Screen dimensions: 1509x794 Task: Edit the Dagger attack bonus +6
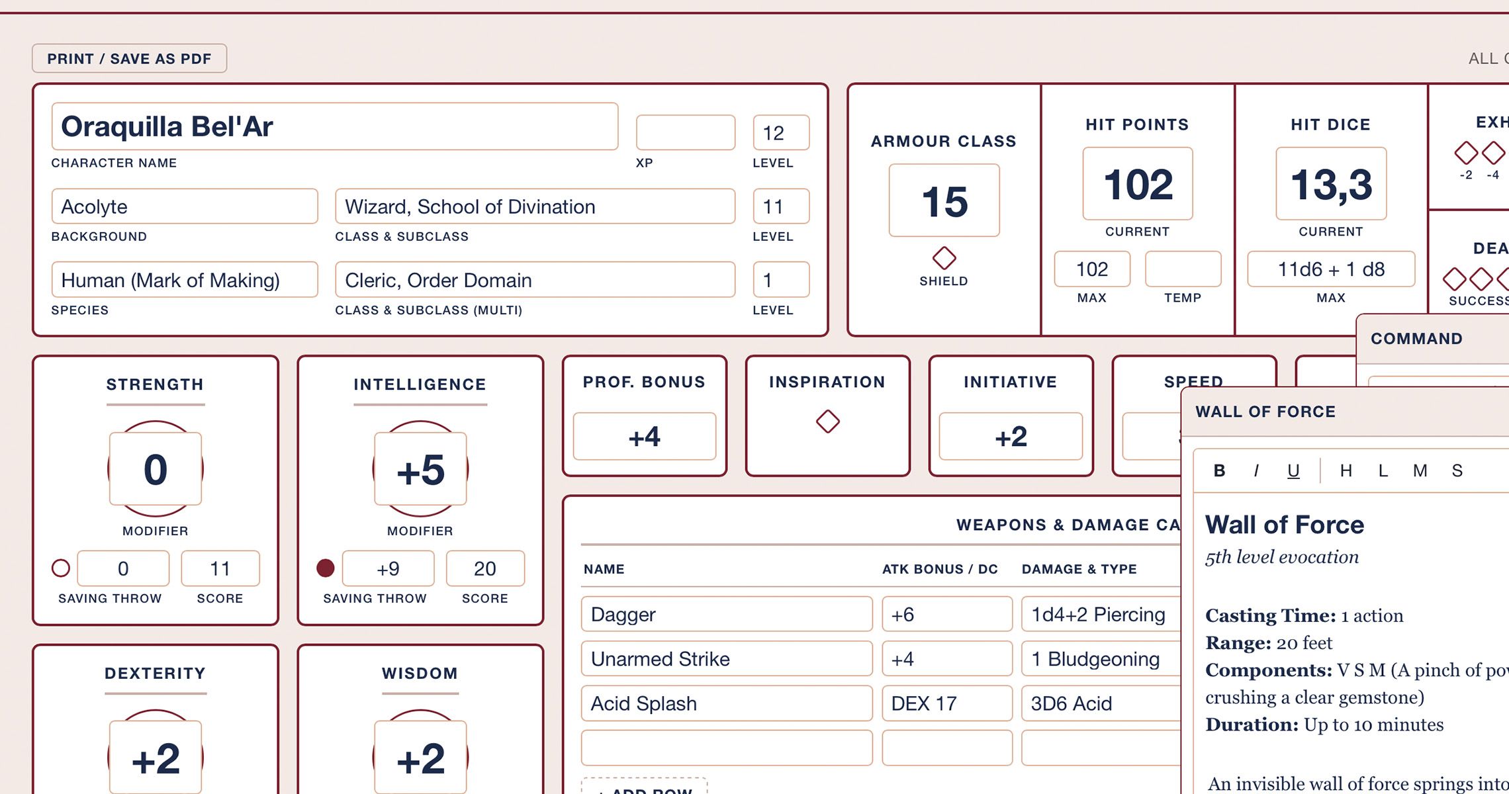[x=947, y=614]
